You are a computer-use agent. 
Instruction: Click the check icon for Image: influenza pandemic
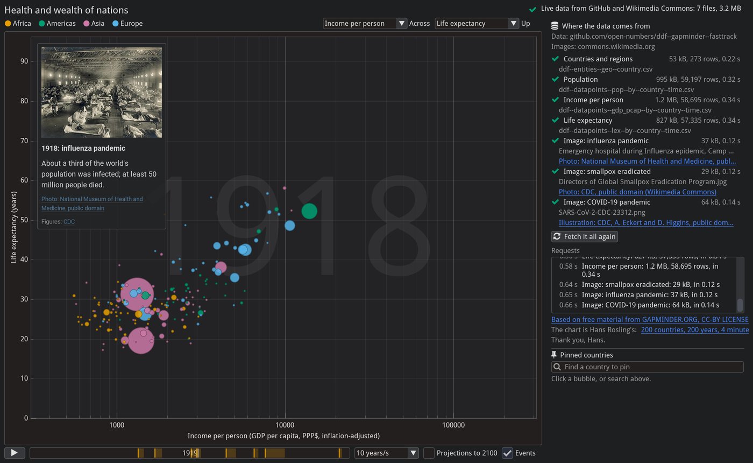pos(555,141)
